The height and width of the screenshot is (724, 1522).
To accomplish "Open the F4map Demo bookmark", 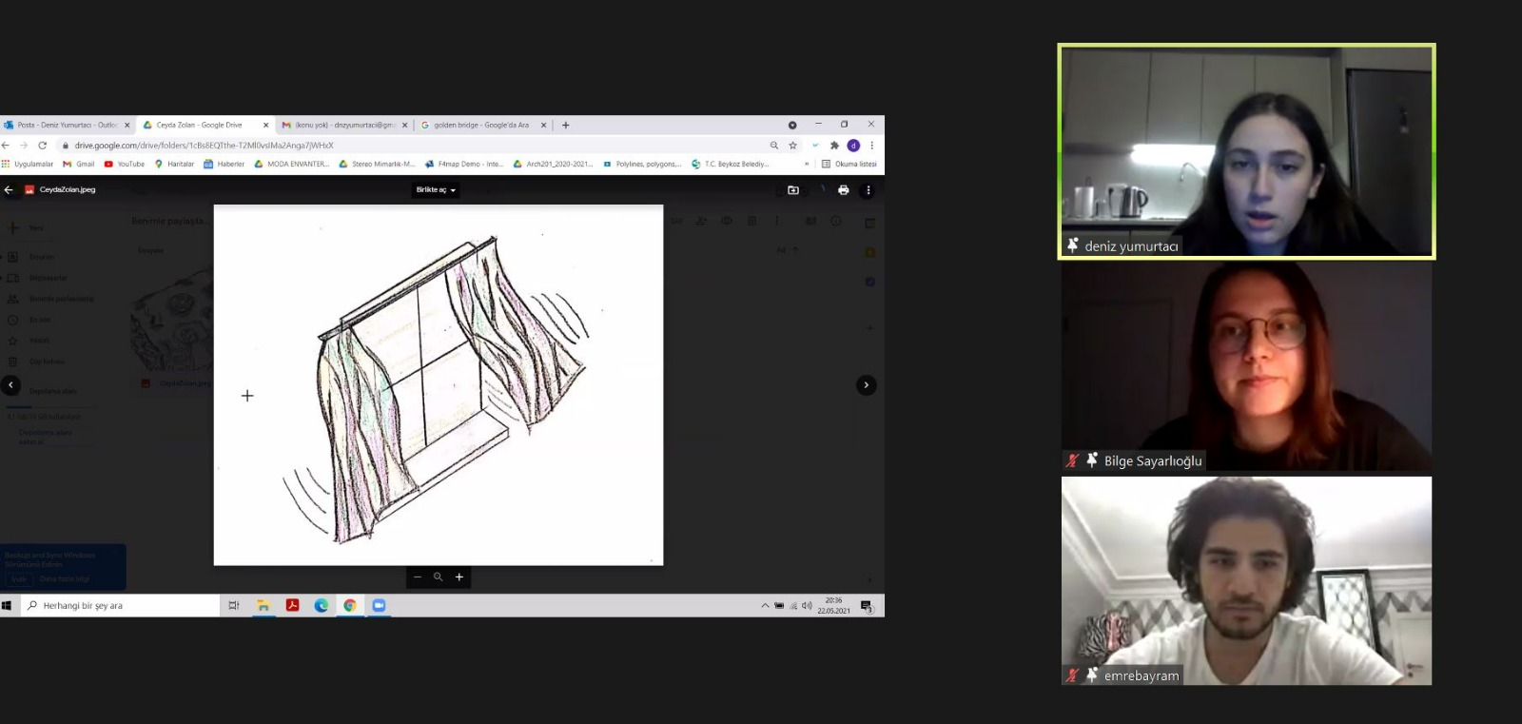I will [464, 164].
